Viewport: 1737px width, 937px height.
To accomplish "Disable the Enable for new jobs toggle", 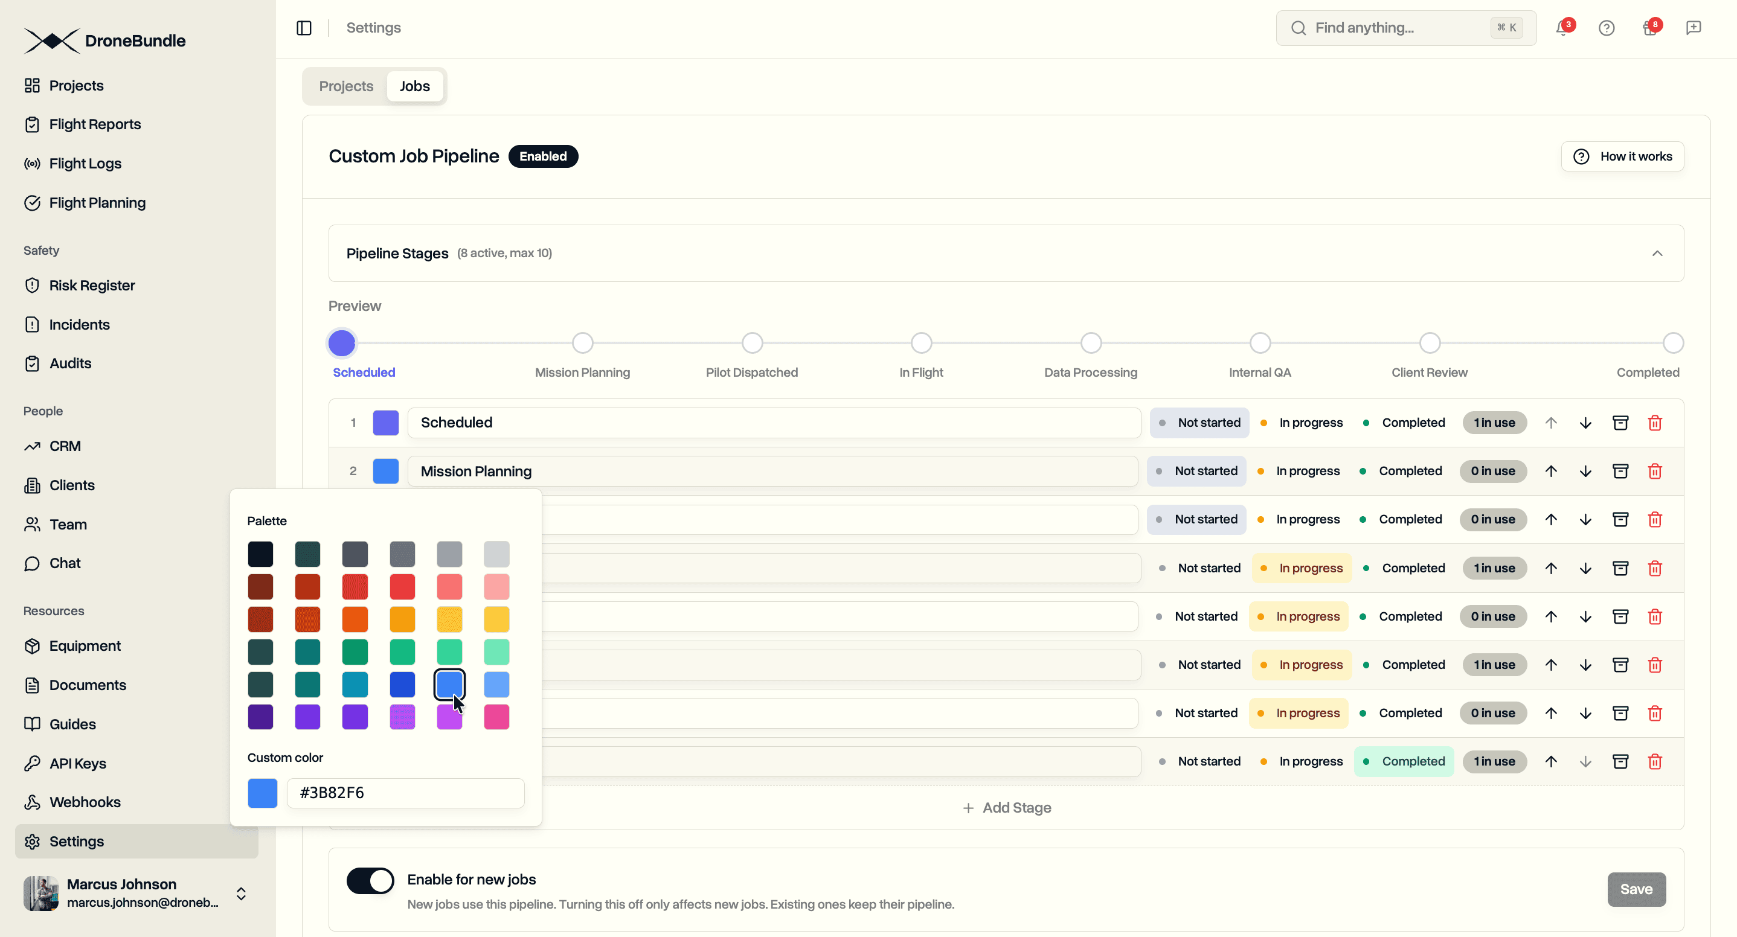I will pyautogui.click(x=370, y=880).
